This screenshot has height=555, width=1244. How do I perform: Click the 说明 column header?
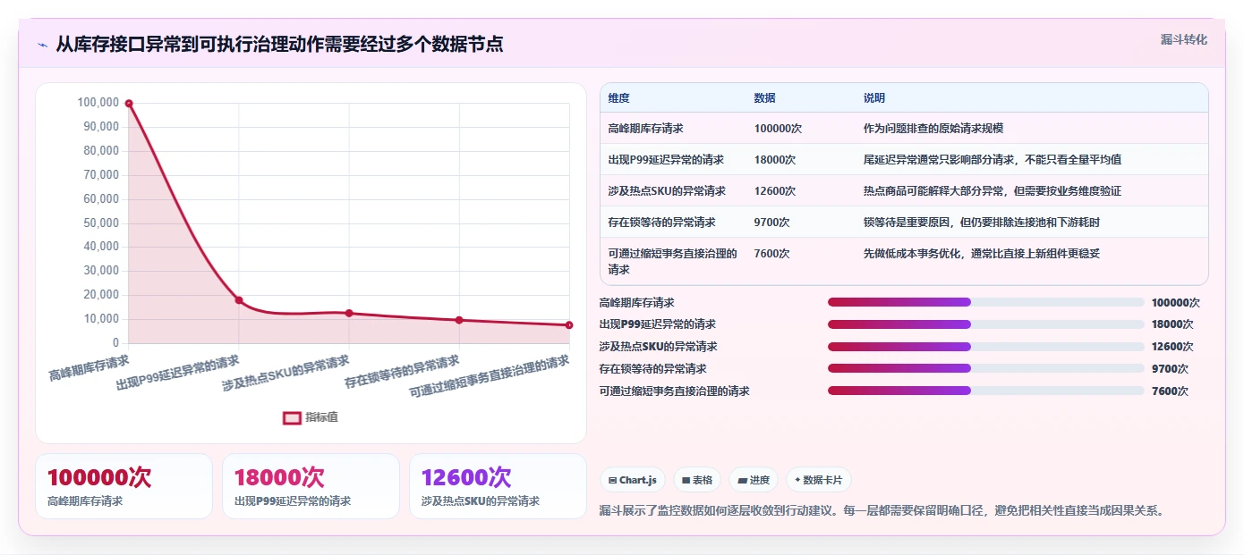click(873, 98)
